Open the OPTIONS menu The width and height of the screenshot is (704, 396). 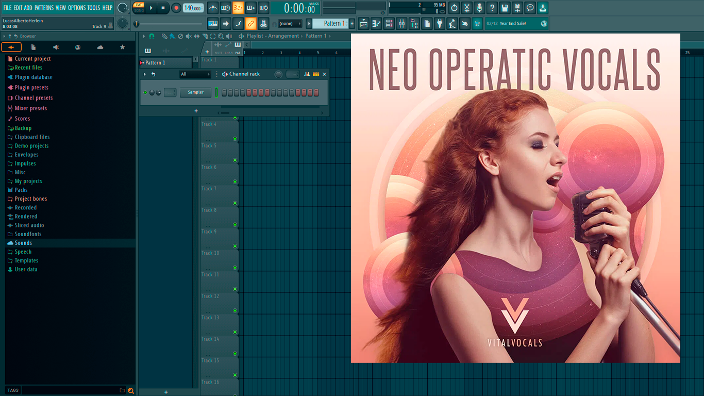click(77, 8)
